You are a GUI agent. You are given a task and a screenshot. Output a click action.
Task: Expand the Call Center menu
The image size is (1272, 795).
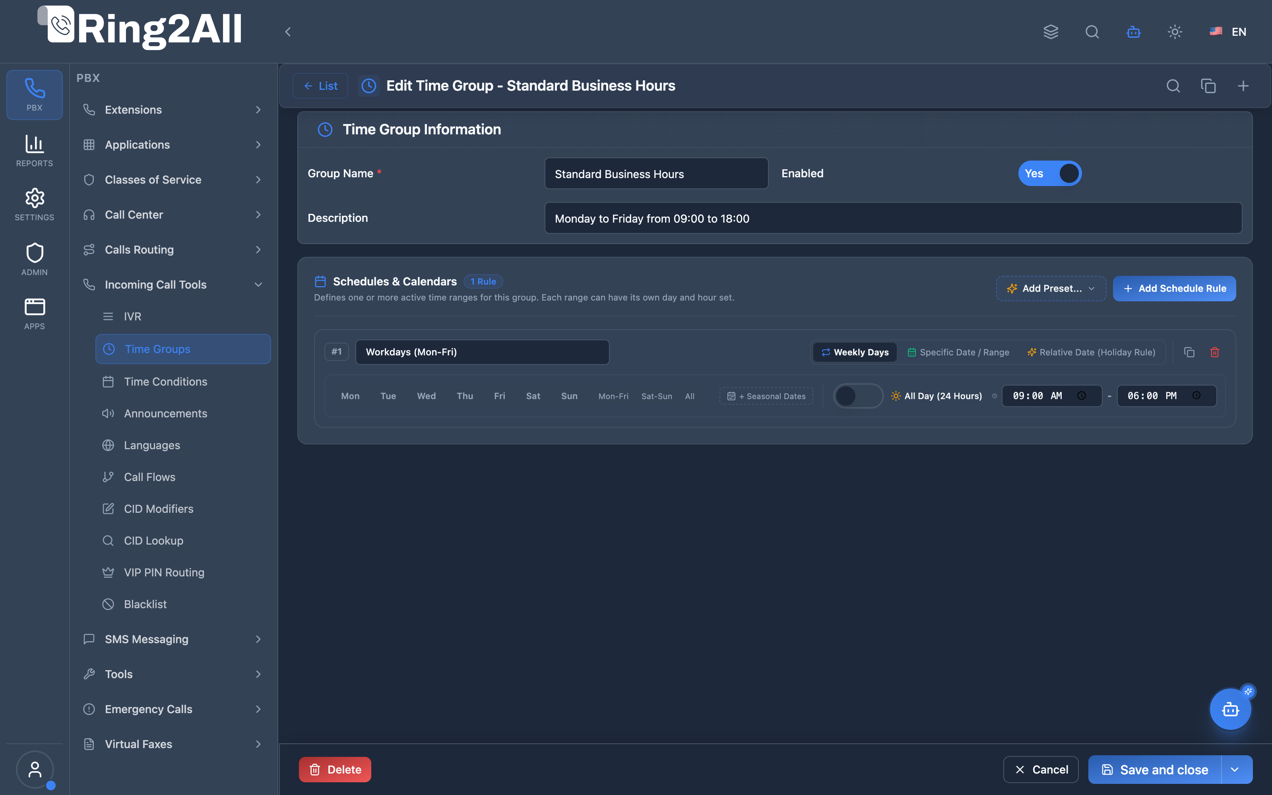[173, 215]
